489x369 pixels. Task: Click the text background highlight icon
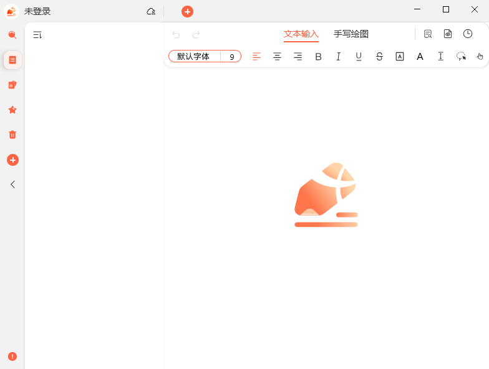click(400, 56)
